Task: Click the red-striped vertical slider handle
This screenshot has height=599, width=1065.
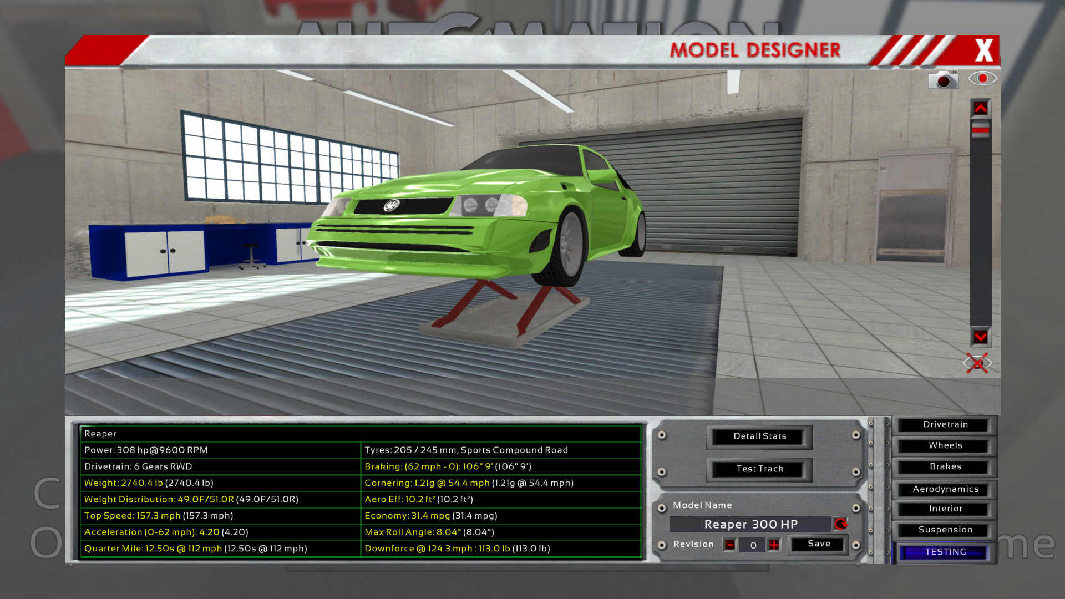Action: [x=980, y=130]
